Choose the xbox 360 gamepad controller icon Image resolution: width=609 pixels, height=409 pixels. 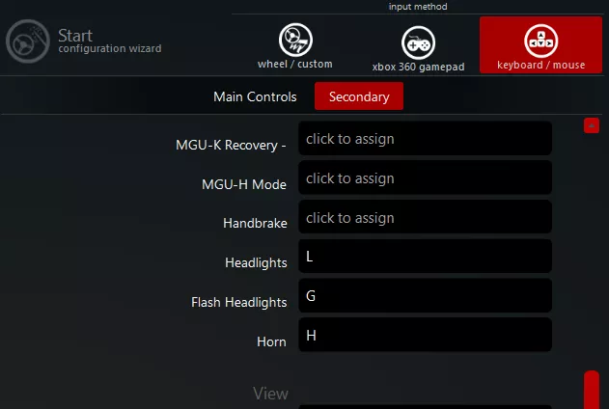[418, 42]
